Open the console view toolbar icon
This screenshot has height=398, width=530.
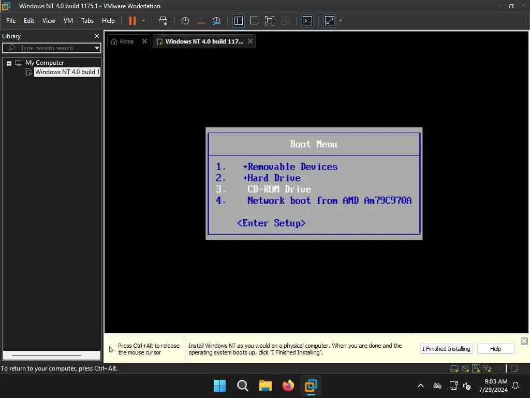coord(307,21)
